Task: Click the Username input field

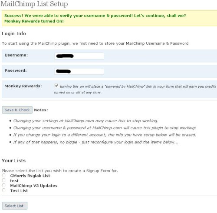Action: (79, 56)
